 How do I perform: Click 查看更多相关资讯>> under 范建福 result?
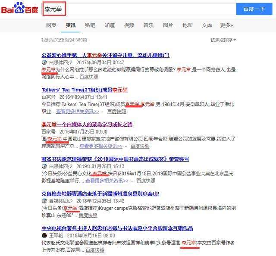tap(107, 181)
